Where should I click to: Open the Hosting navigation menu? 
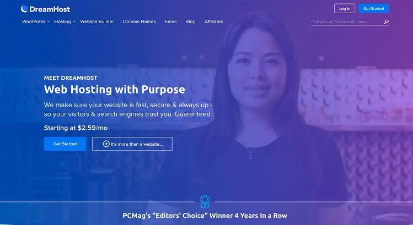click(62, 21)
